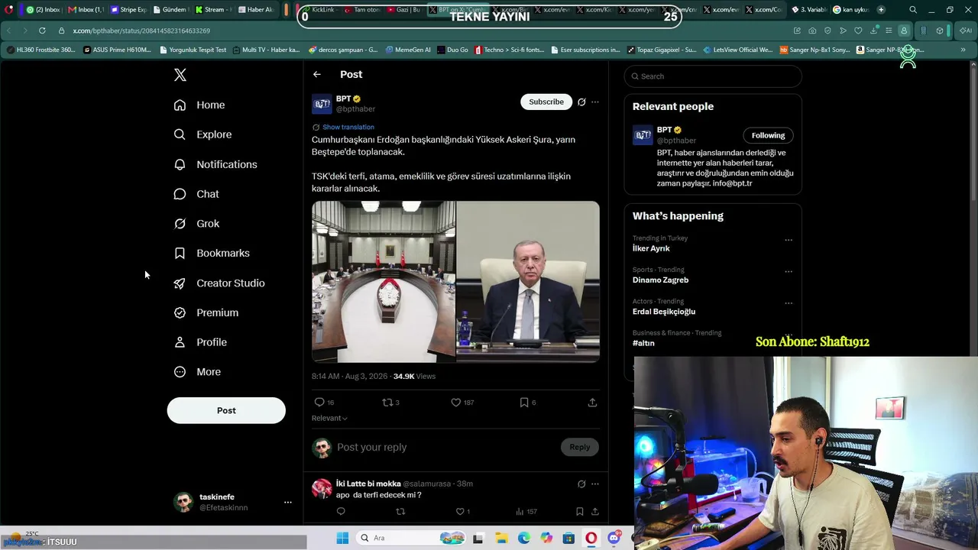The width and height of the screenshot is (978, 550).
Task: Open more options for Erdal Beşikçioğlu trend
Action: click(789, 303)
